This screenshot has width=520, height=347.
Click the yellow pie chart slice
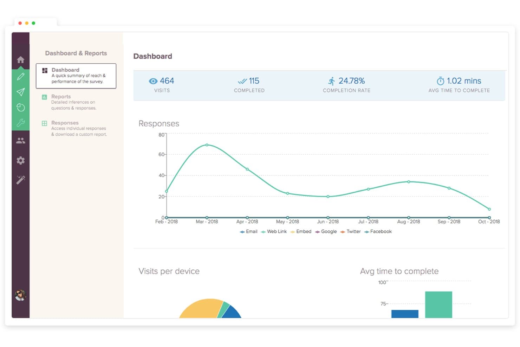202,309
